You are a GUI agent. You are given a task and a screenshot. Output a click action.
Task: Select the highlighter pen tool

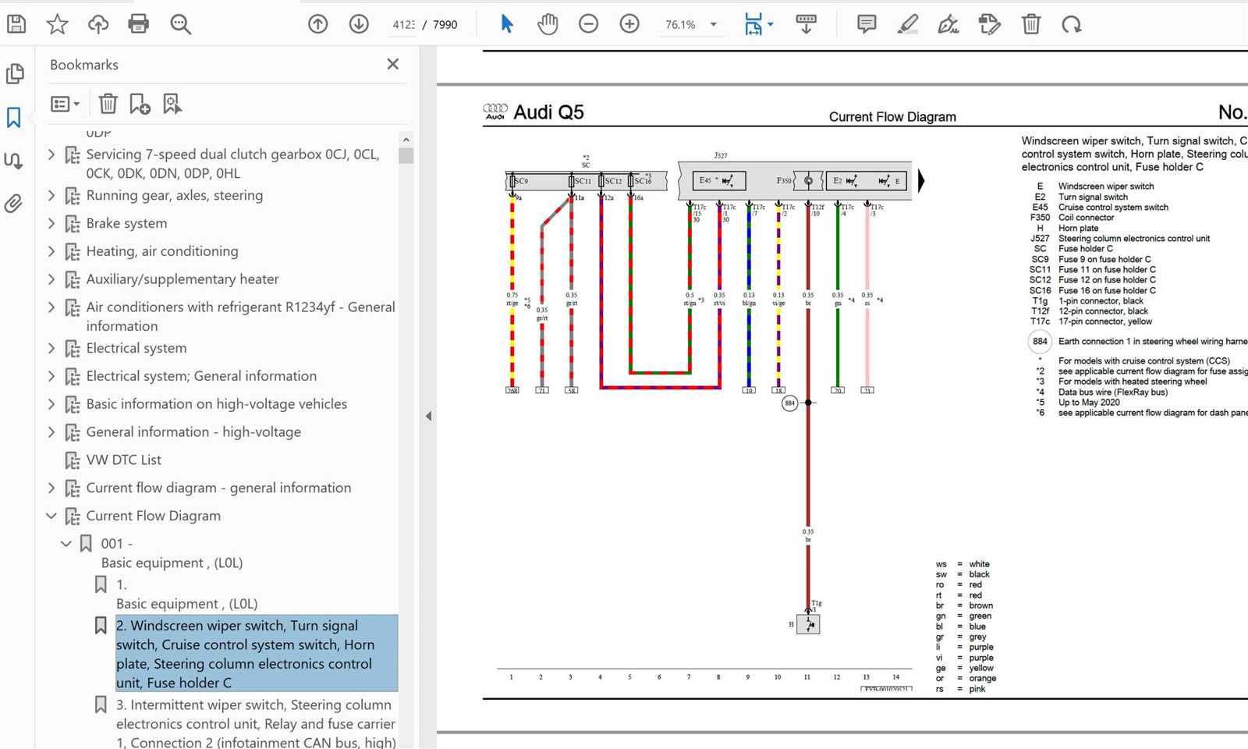tap(907, 24)
